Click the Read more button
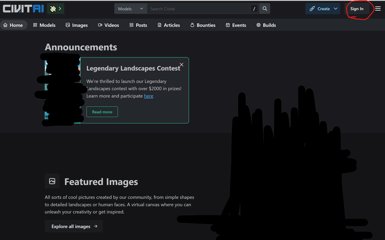This screenshot has width=385, height=240. pos(102,112)
